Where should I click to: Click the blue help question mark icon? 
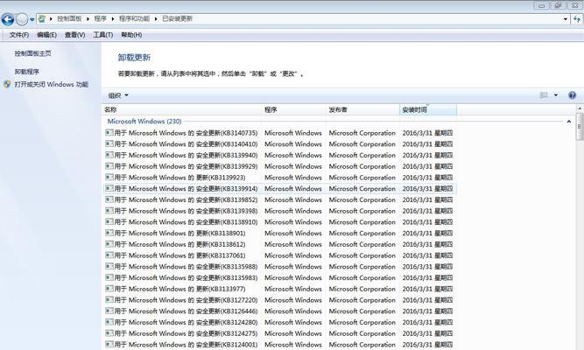click(x=572, y=95)
